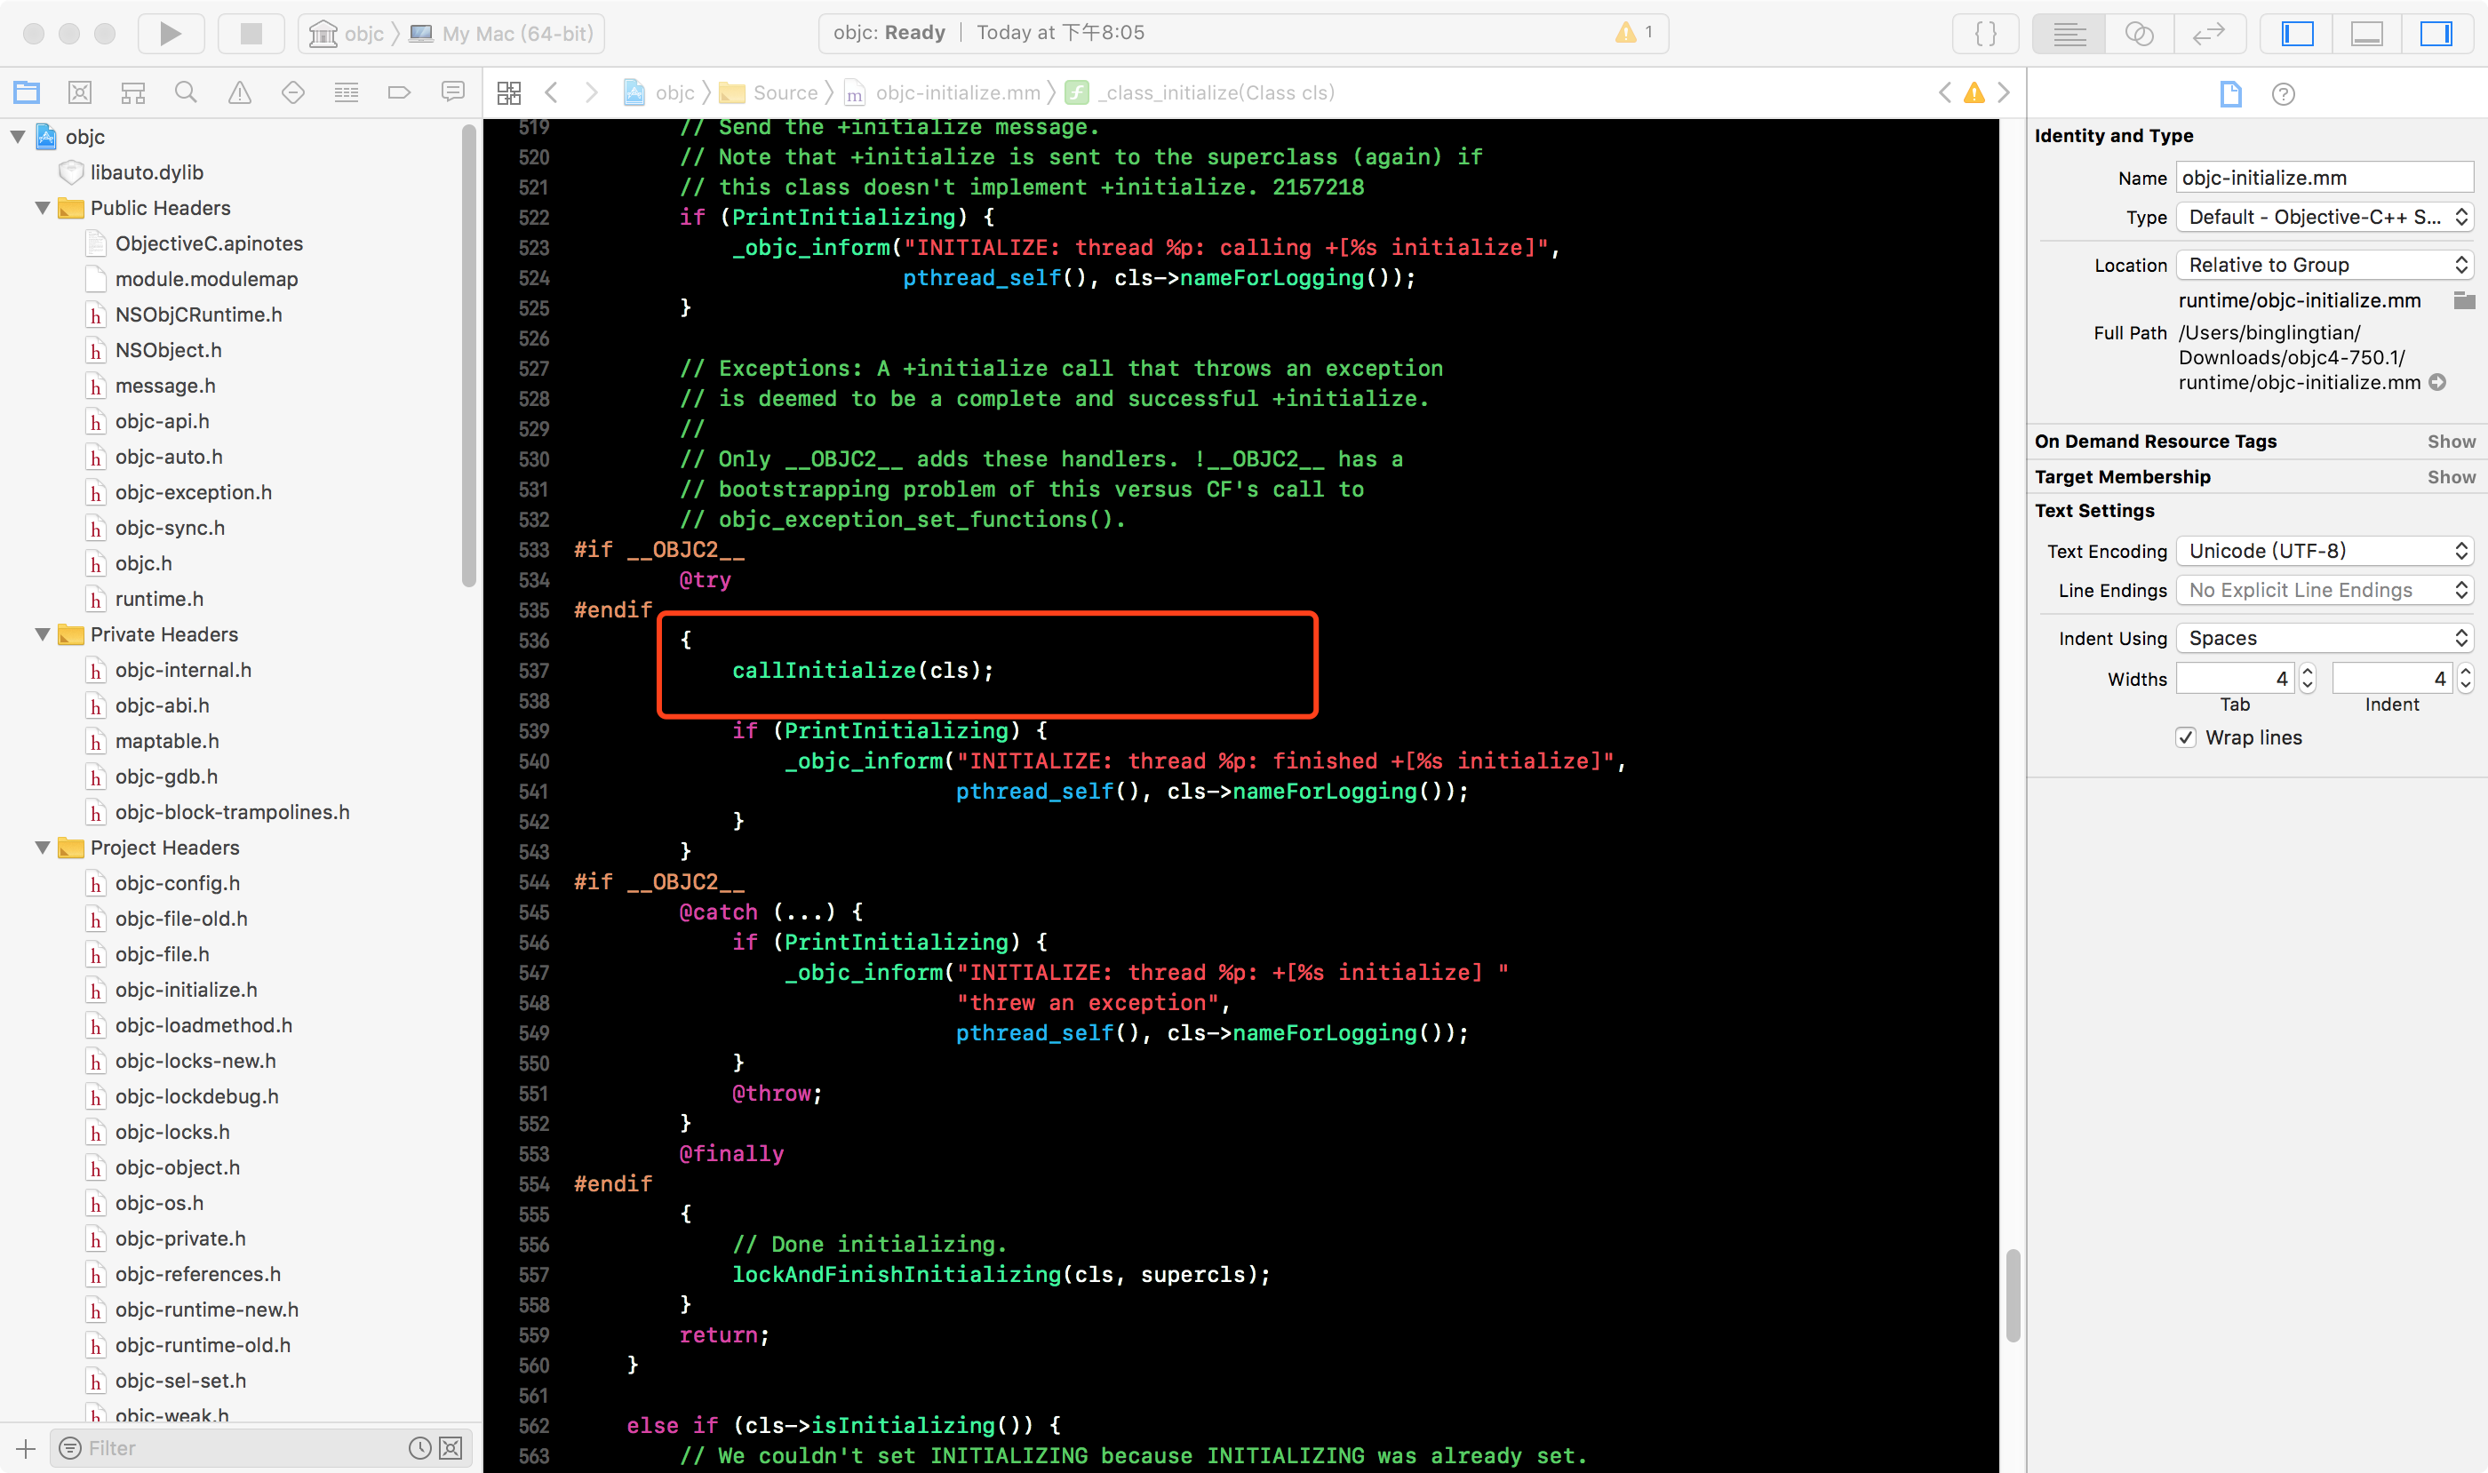Image resolution: width=2488 pixels, height=1473 pixels.
Task: Show Target Membership section
Action: 2452,477
